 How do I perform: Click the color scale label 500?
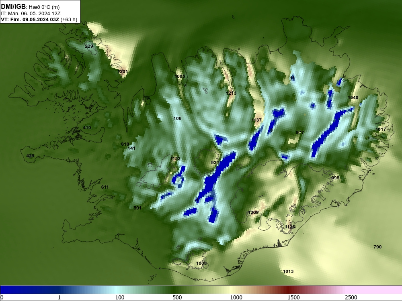(x=177, y=297)
